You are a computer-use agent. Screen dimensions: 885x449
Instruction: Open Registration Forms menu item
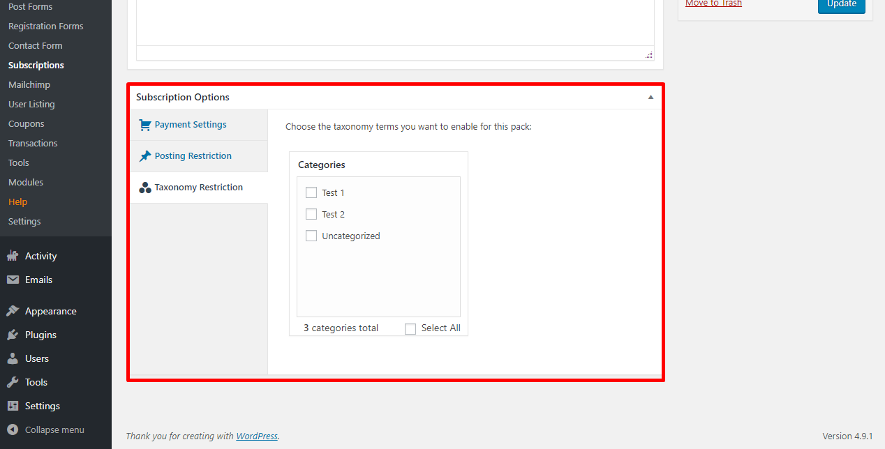pos(45,26)
